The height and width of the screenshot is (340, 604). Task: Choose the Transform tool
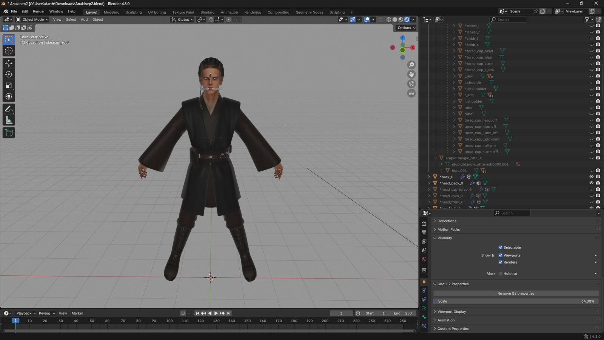(x=9, y=96)
